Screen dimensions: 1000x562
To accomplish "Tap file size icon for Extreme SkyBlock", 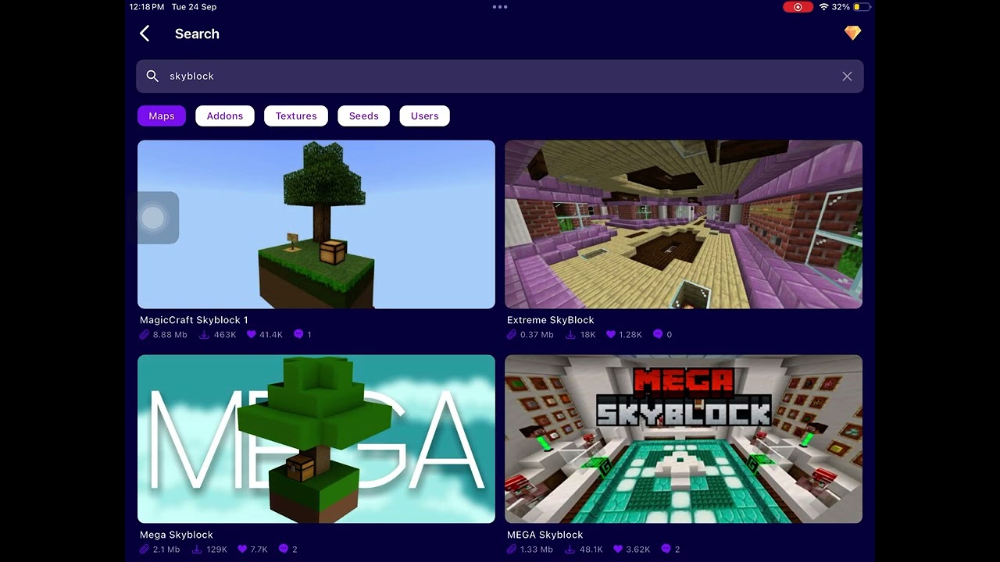I will 512,334.
